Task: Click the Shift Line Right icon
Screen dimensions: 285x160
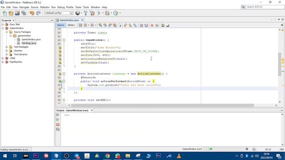Action: click(x=146, y=25)
